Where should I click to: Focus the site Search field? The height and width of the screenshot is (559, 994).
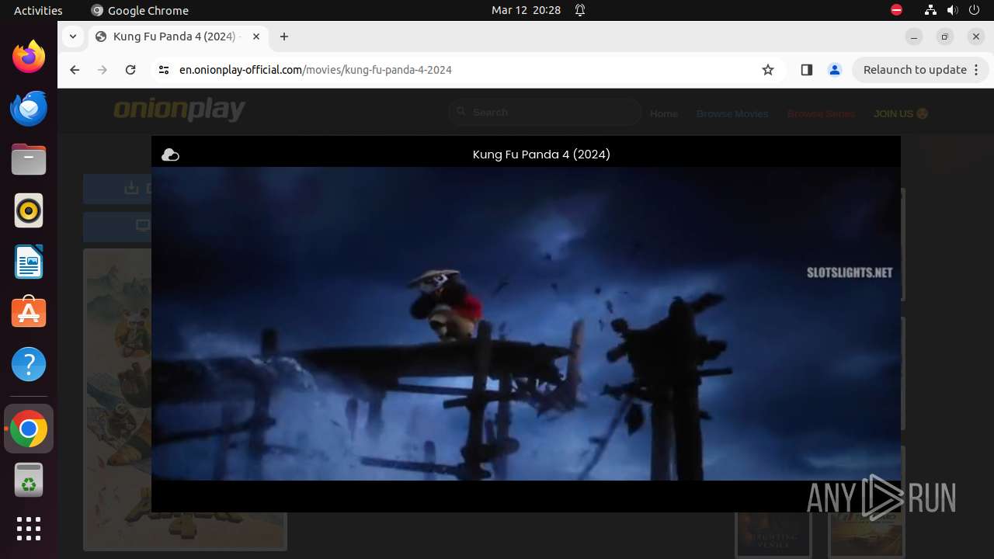[x=545, y=113]
